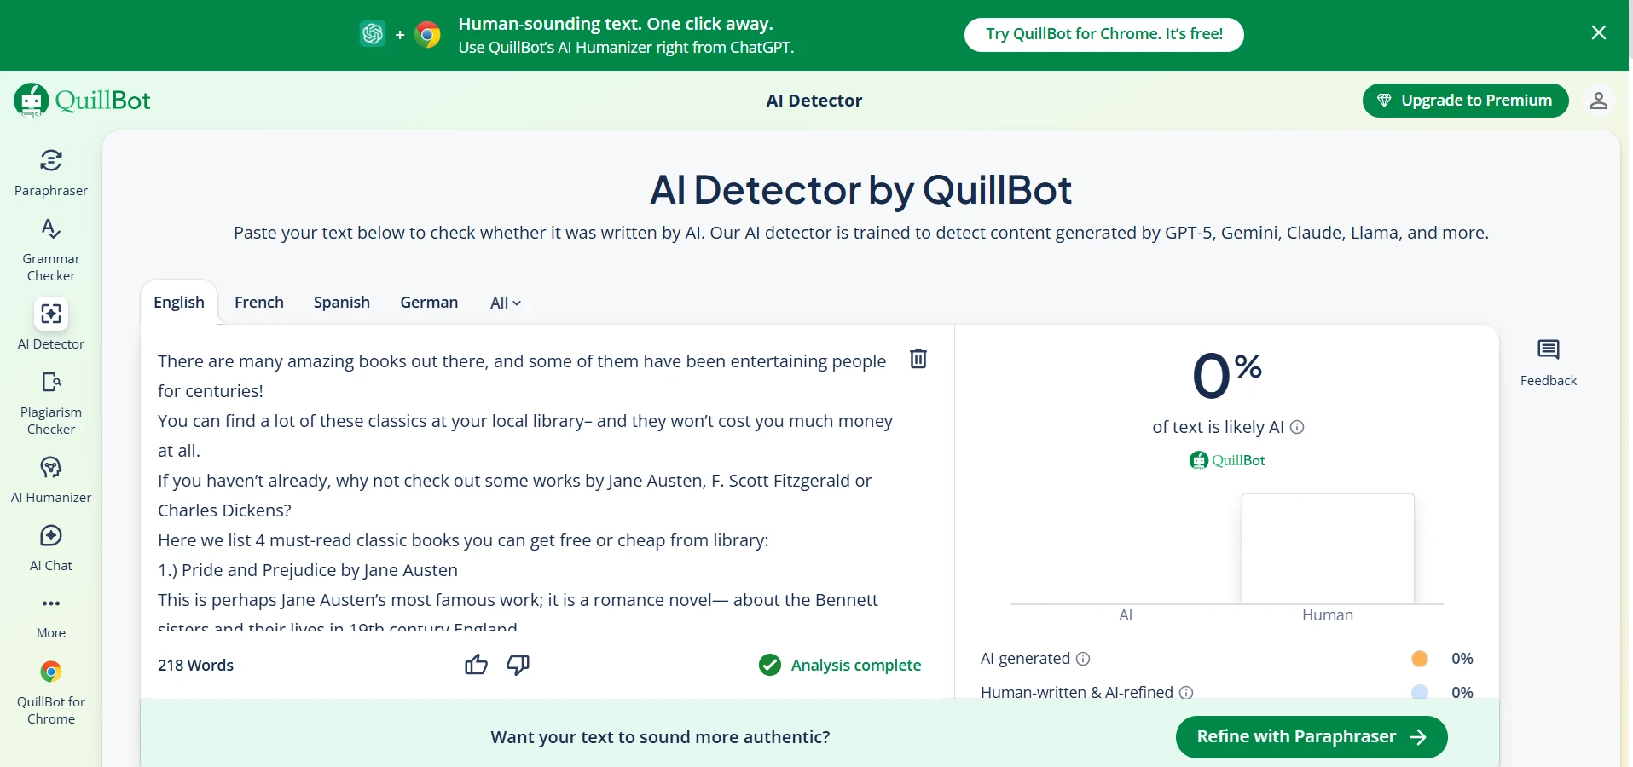1633x767 pixels.
Task: Open the Paraphraser tool
Action: pos(50,170)
